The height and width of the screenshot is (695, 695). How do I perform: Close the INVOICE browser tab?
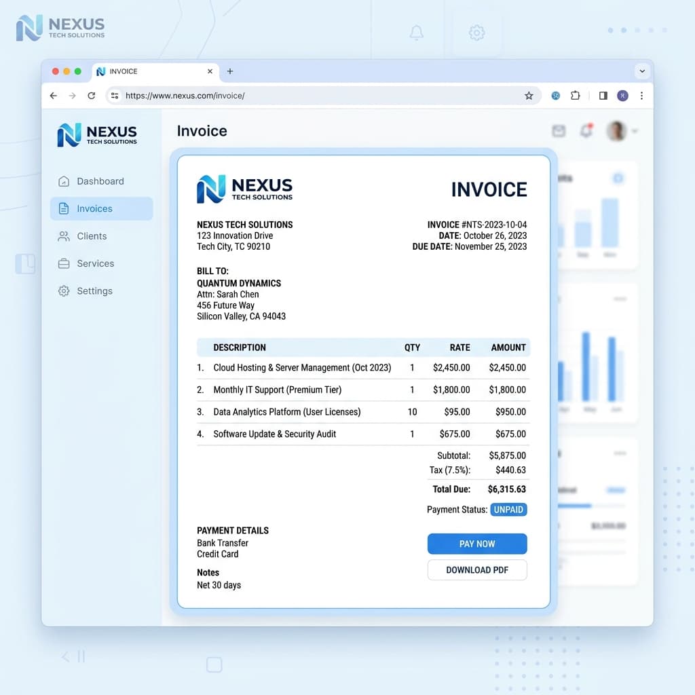click(210, 71)
